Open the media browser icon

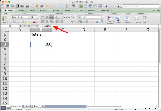point(90,6)
